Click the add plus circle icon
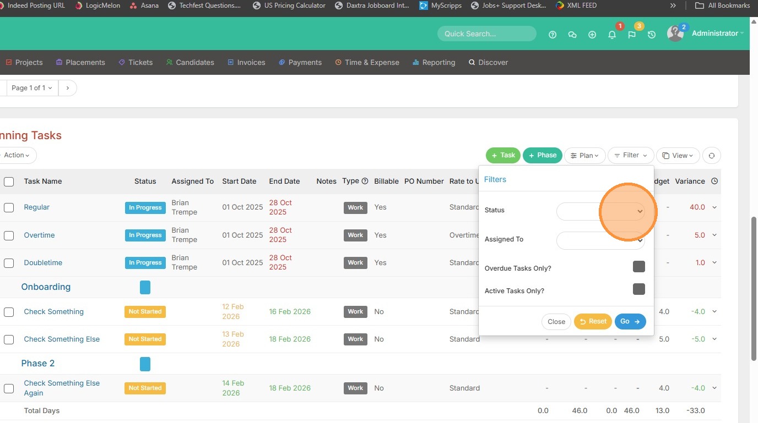The width and height of the screenshot is (758, 423). pyautogui.click(x=592, y=35)
